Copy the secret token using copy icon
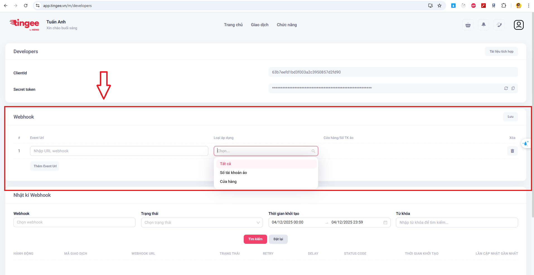 tap(513, 88)
